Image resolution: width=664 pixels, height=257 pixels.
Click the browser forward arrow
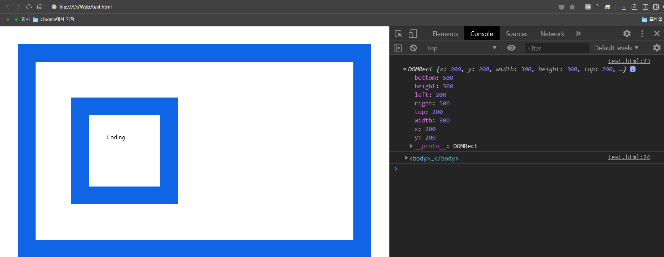click(x=19, y=7)
